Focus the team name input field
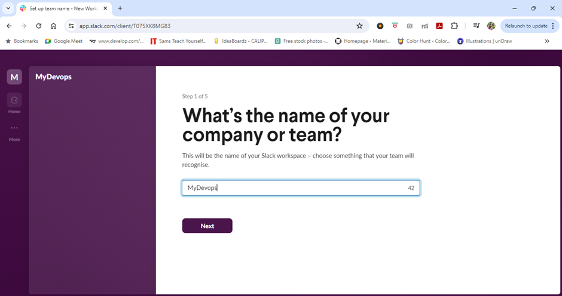 pos(301,188)
